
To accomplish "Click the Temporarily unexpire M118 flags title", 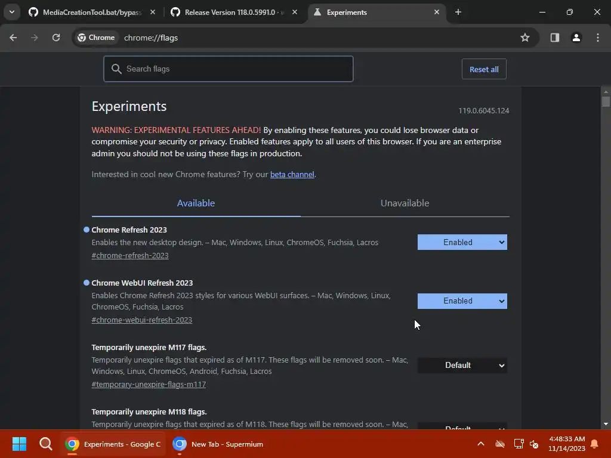I will 149,411.
